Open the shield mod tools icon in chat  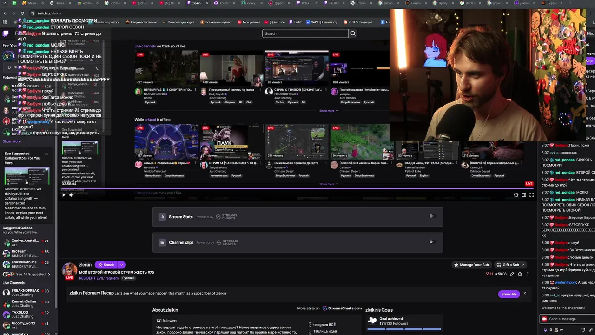pyautogui.click(x=583, y=329)
